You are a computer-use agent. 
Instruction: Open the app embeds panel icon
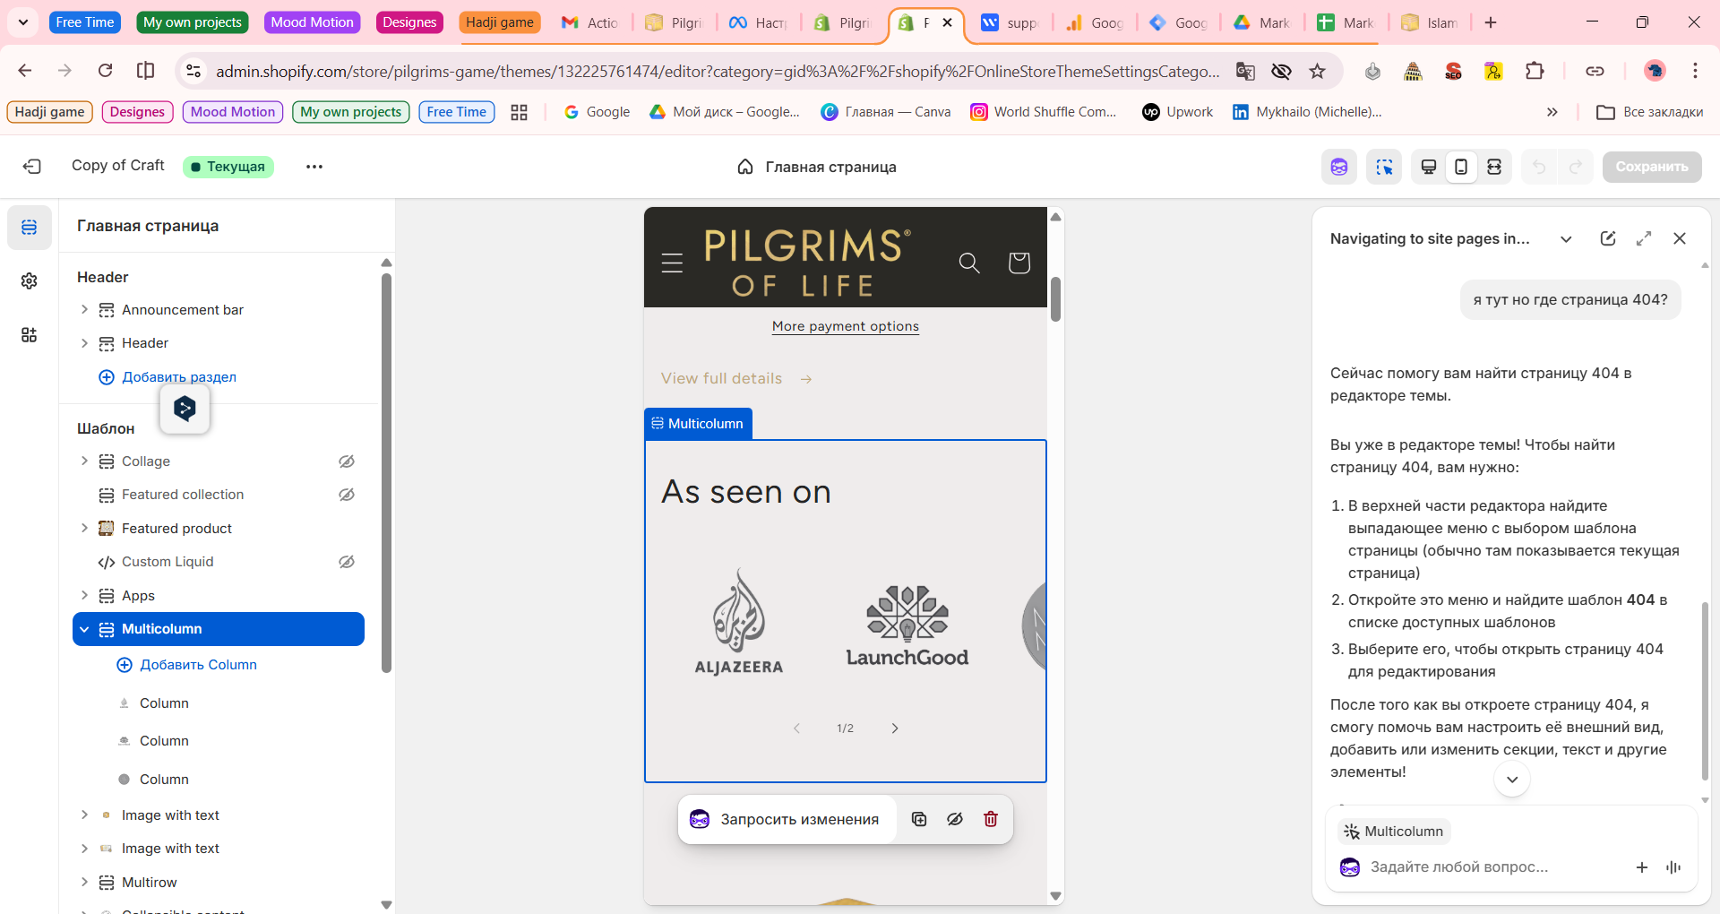29,335
